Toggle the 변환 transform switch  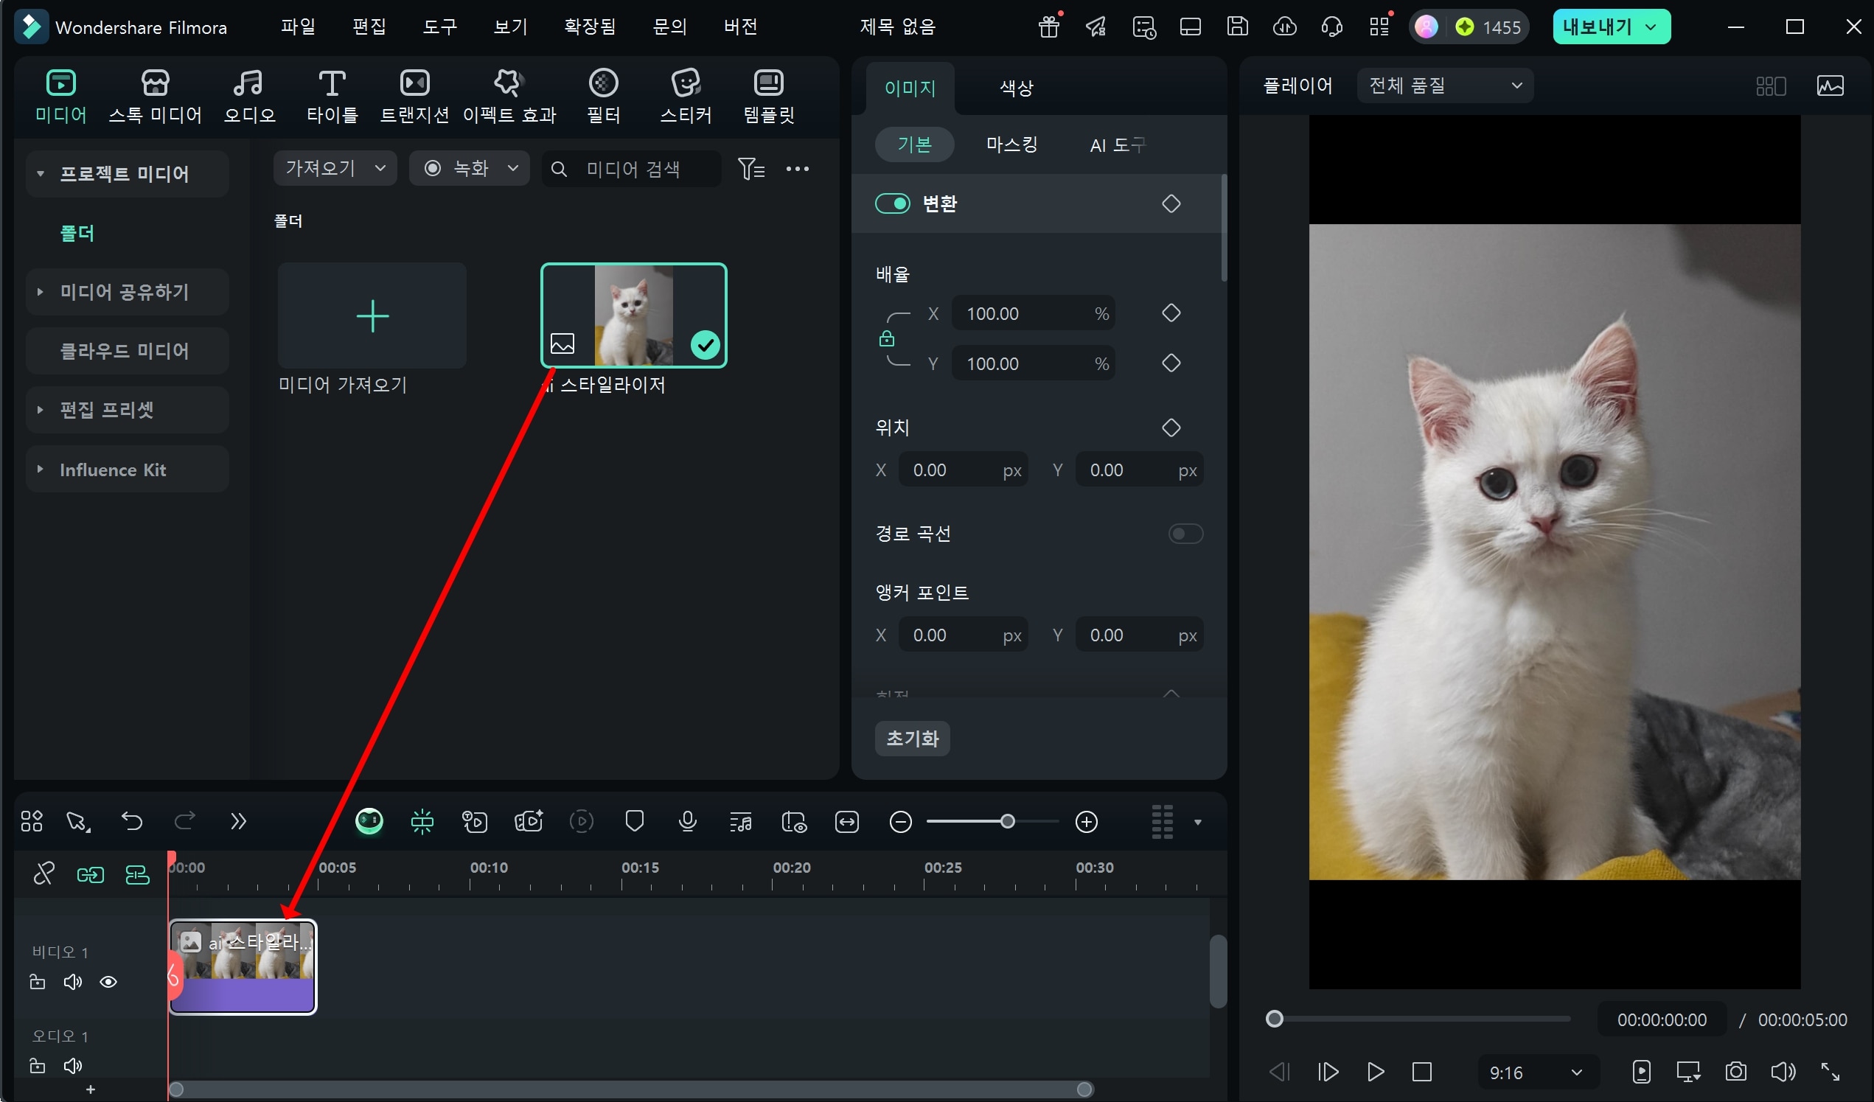(892, 203)
